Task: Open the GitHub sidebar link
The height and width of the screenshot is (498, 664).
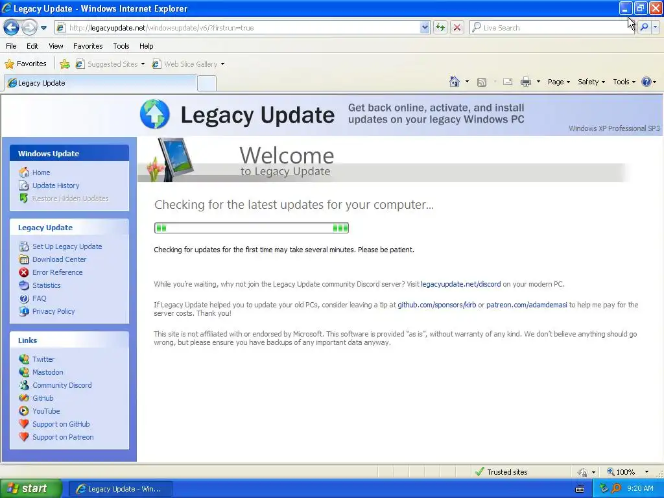Action: (x=43, y=398)
